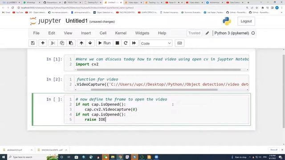Click right scroll arrow of first cell
This screenshot has width=285, height=160.
tap(248, 70)
